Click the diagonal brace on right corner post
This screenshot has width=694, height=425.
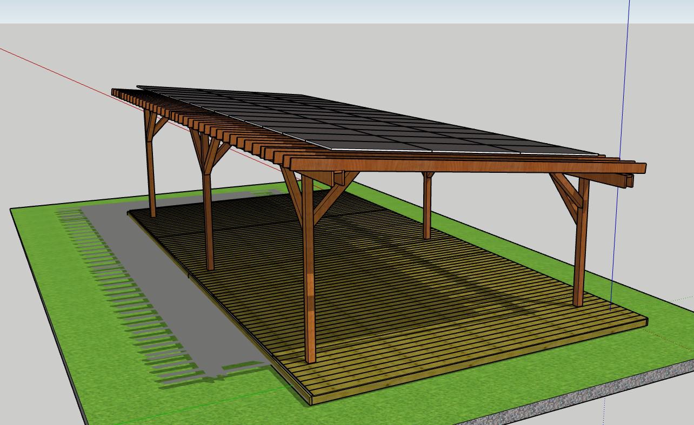pos(565,192)
